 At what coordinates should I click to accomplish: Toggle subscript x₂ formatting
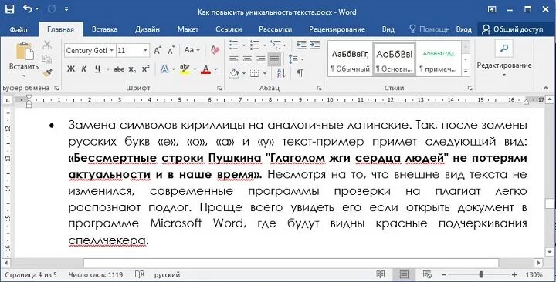[x=132, y=69]
